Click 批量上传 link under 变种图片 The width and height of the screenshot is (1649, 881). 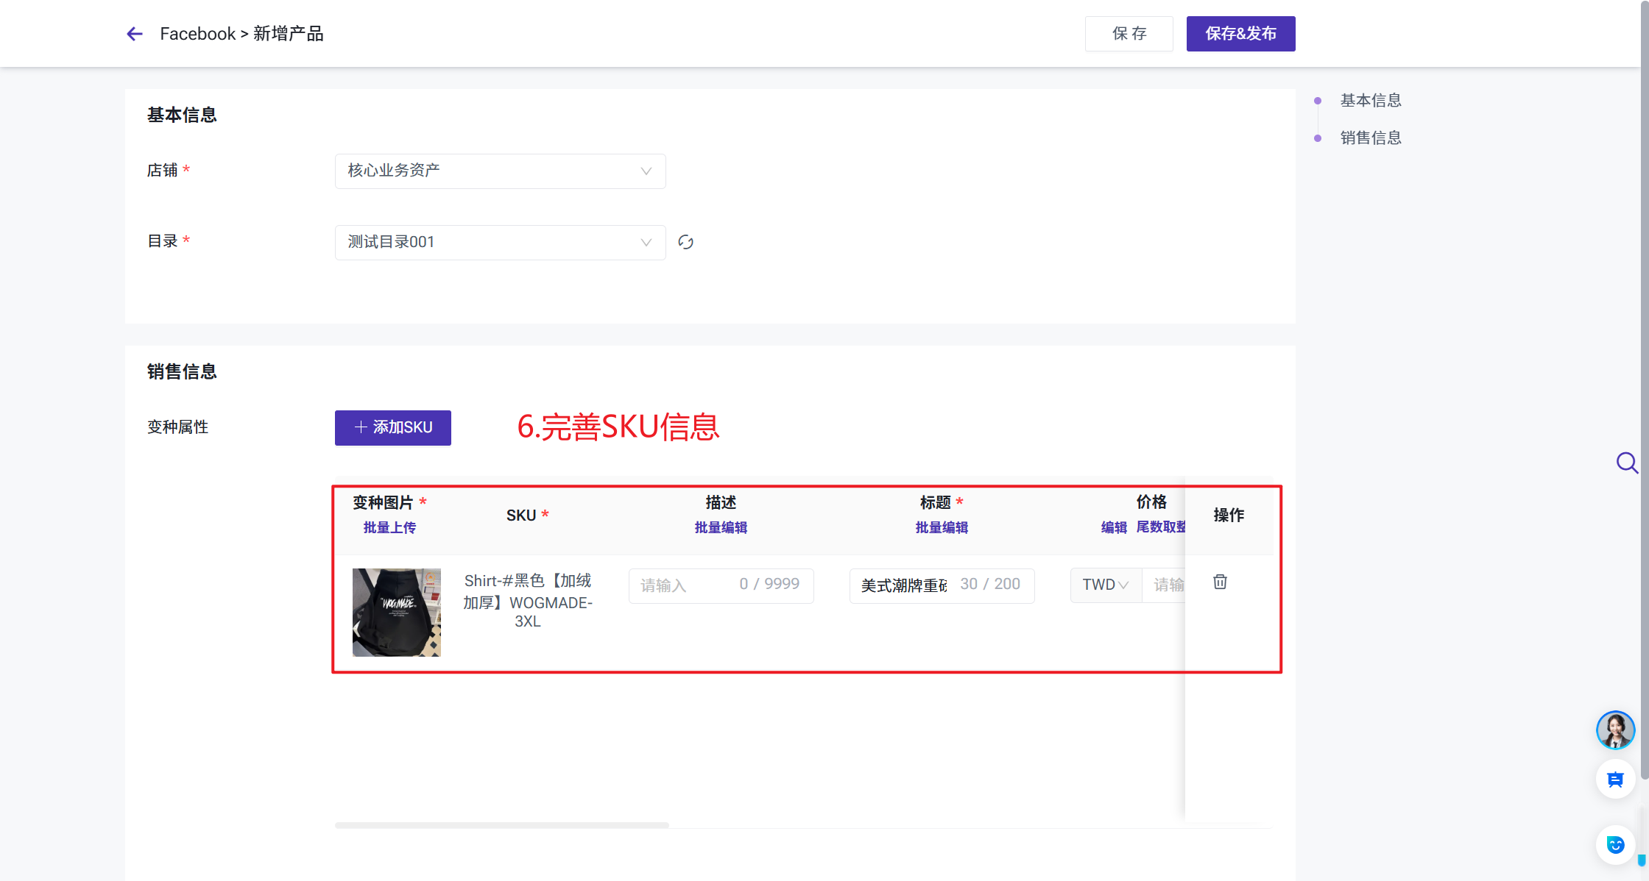389,527
